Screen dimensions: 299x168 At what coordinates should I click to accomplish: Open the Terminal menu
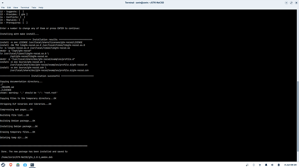click(25, 8)
